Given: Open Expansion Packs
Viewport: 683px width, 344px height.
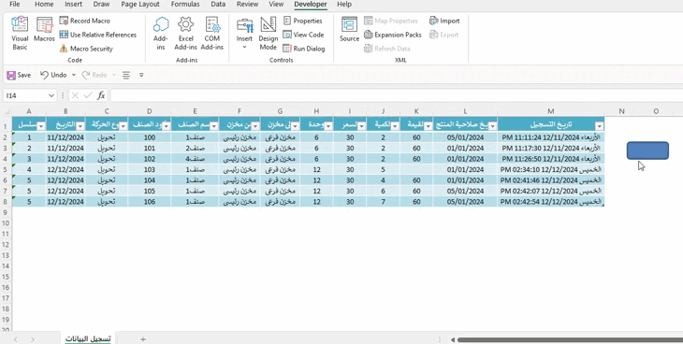Looking at the screenshot, I should coord(392,35).
